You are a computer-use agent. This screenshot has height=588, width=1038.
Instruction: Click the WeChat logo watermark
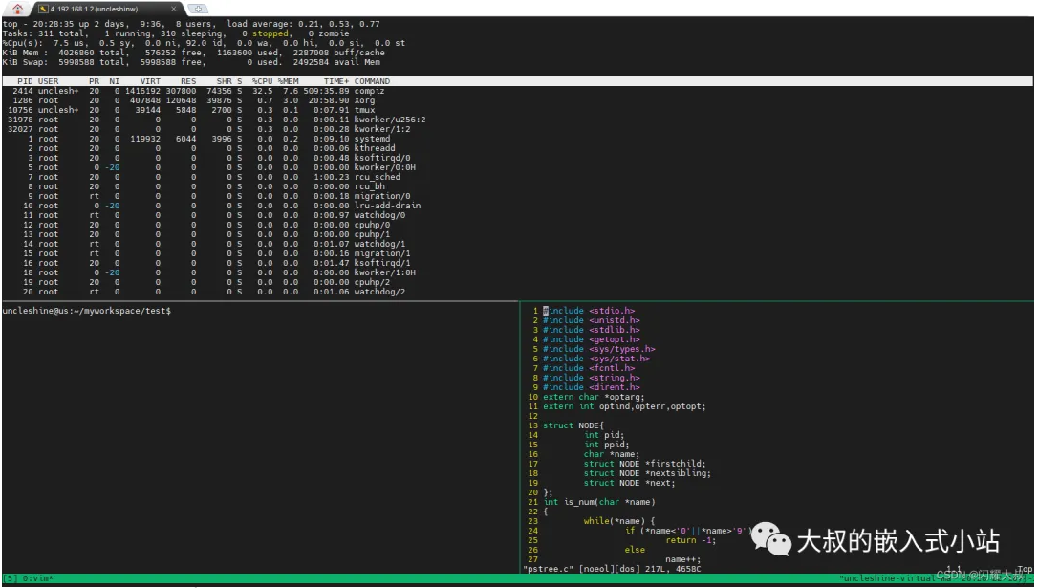click(770, 540)
